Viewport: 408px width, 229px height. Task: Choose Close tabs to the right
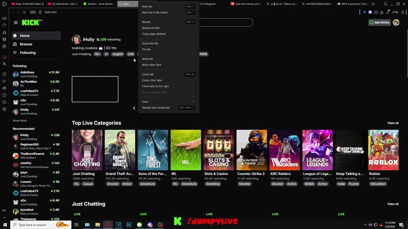coord(168,86)
